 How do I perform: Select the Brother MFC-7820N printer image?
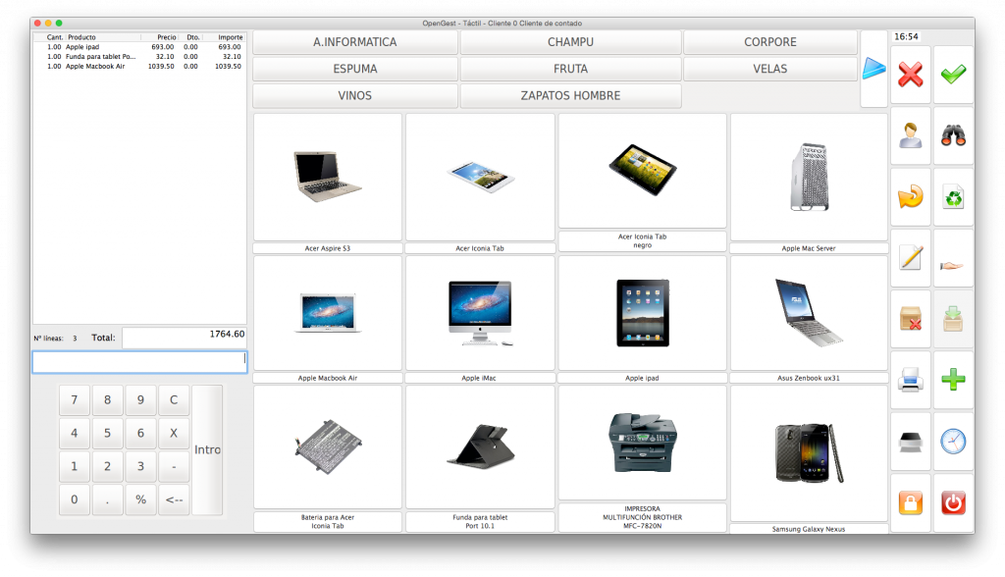tap(642, 443)
